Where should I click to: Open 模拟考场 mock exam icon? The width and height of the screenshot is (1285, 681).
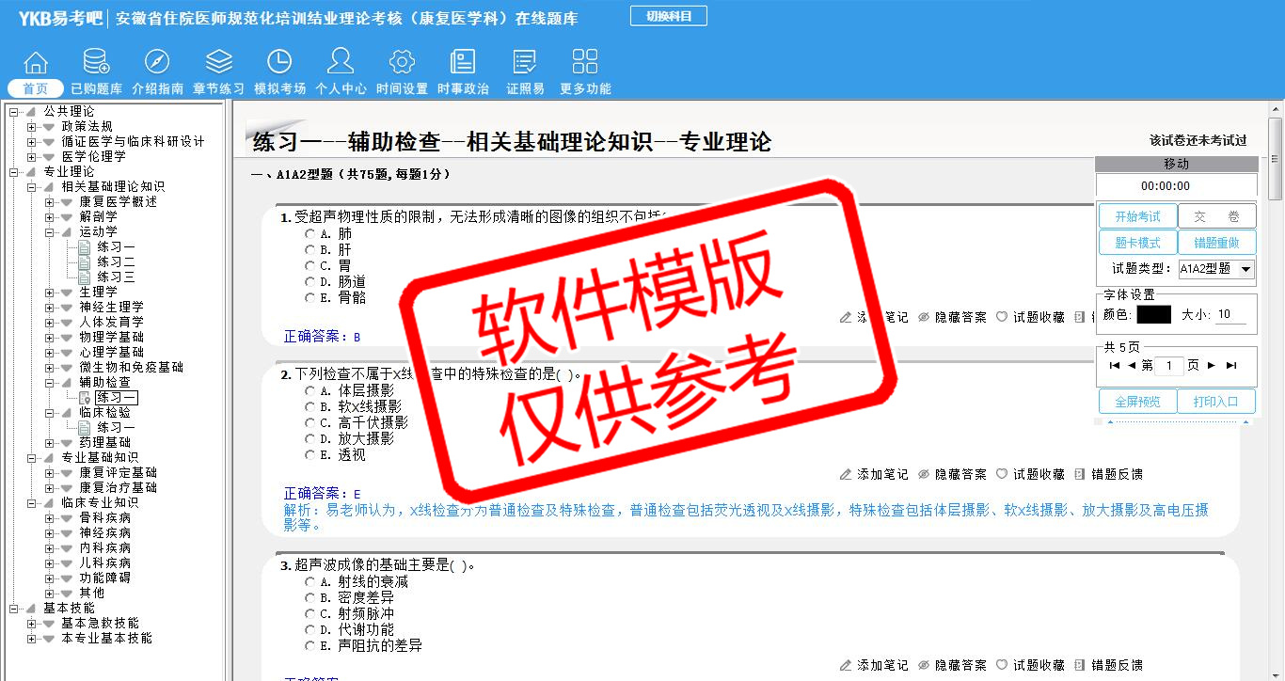coord(279,63)
